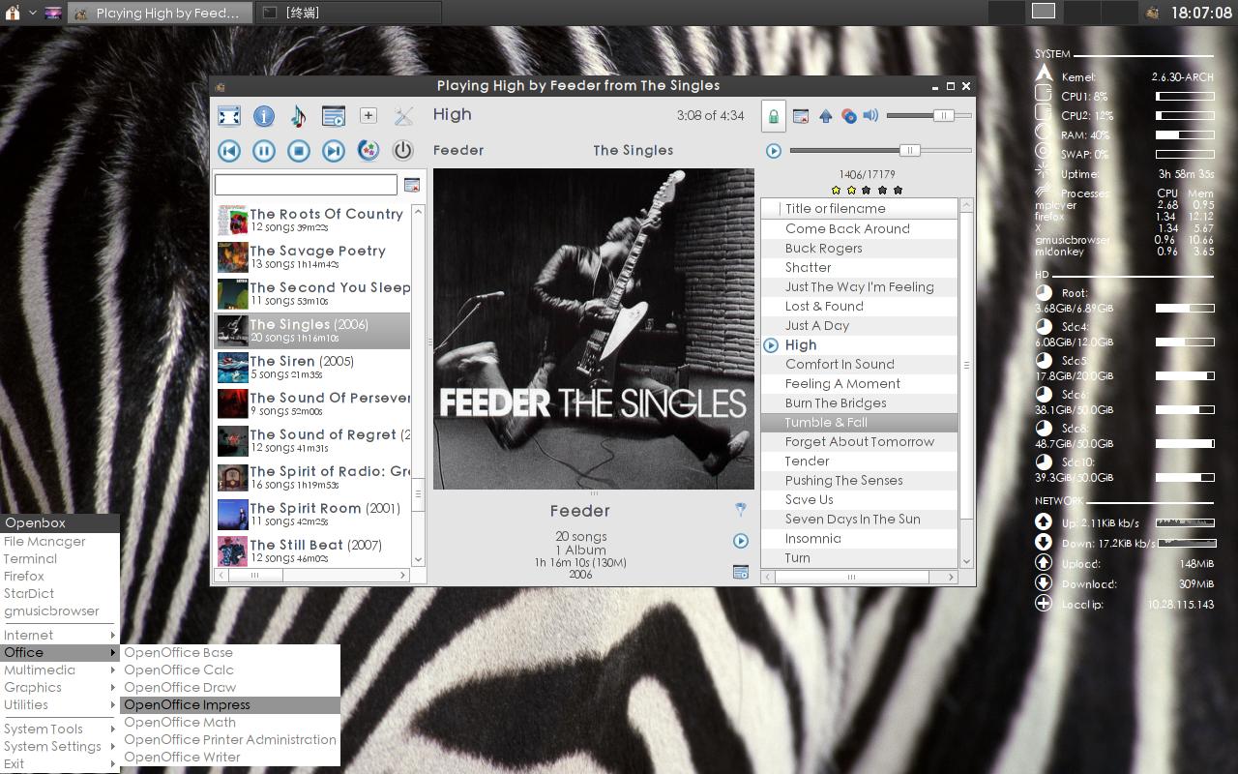Screen dimensions: 1238x774
Task: Skip to the next track
Action: pos(333,151)
